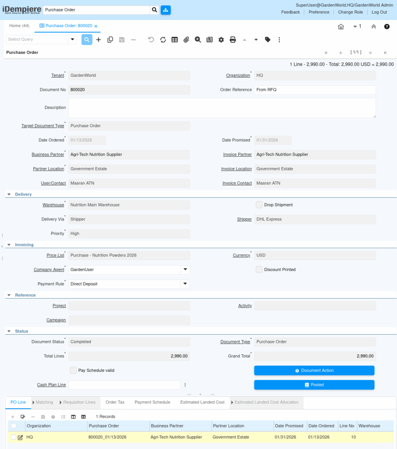This screenshot has height=449, width=397.
Task: Open the Menu tree icon beside search
Action: (x=165, y=10)
